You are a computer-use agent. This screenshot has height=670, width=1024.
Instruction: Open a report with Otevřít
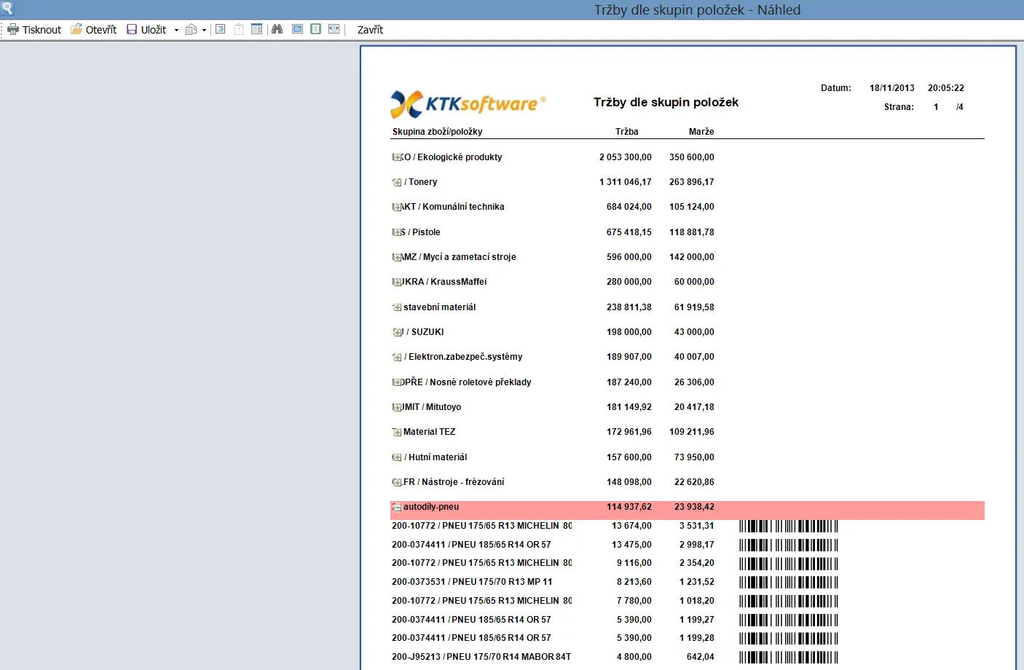[93, 30]
